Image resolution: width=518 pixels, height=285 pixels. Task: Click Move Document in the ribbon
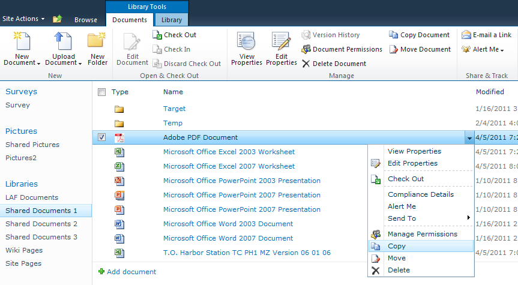pos(420,49)
